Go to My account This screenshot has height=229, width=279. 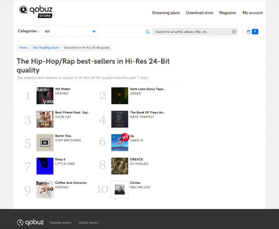click(x=252, y=13)
